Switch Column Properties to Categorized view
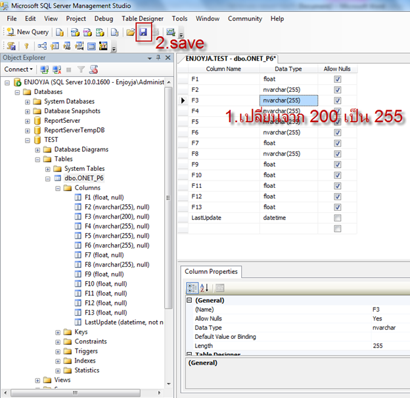The image size is (410, 398). pyautogui.click(x=192, y=288)
